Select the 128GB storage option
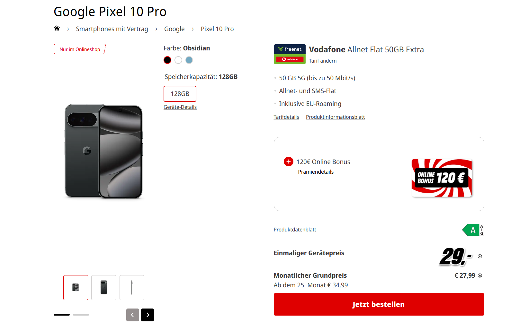This screenshot has width=528, height=322. [180, 94]
